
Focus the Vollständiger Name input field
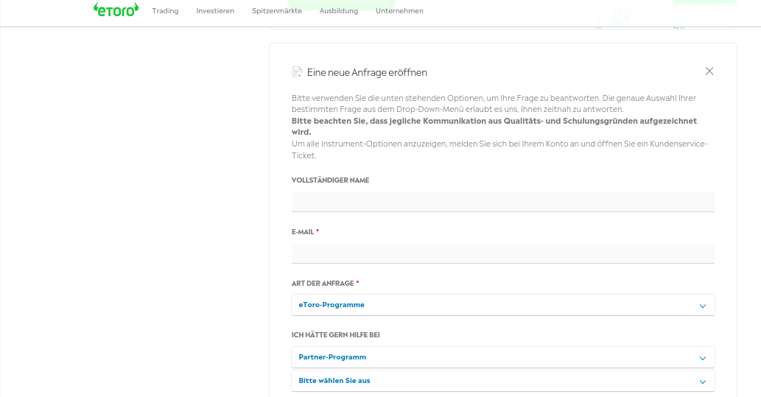point(503,202)
